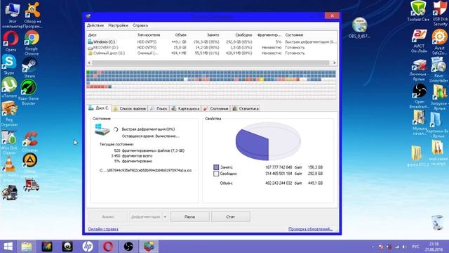This screenshot has height=253, width=449.
Task: Open Toolwiz Care desktop shortcut
Action: click(418, 11)
